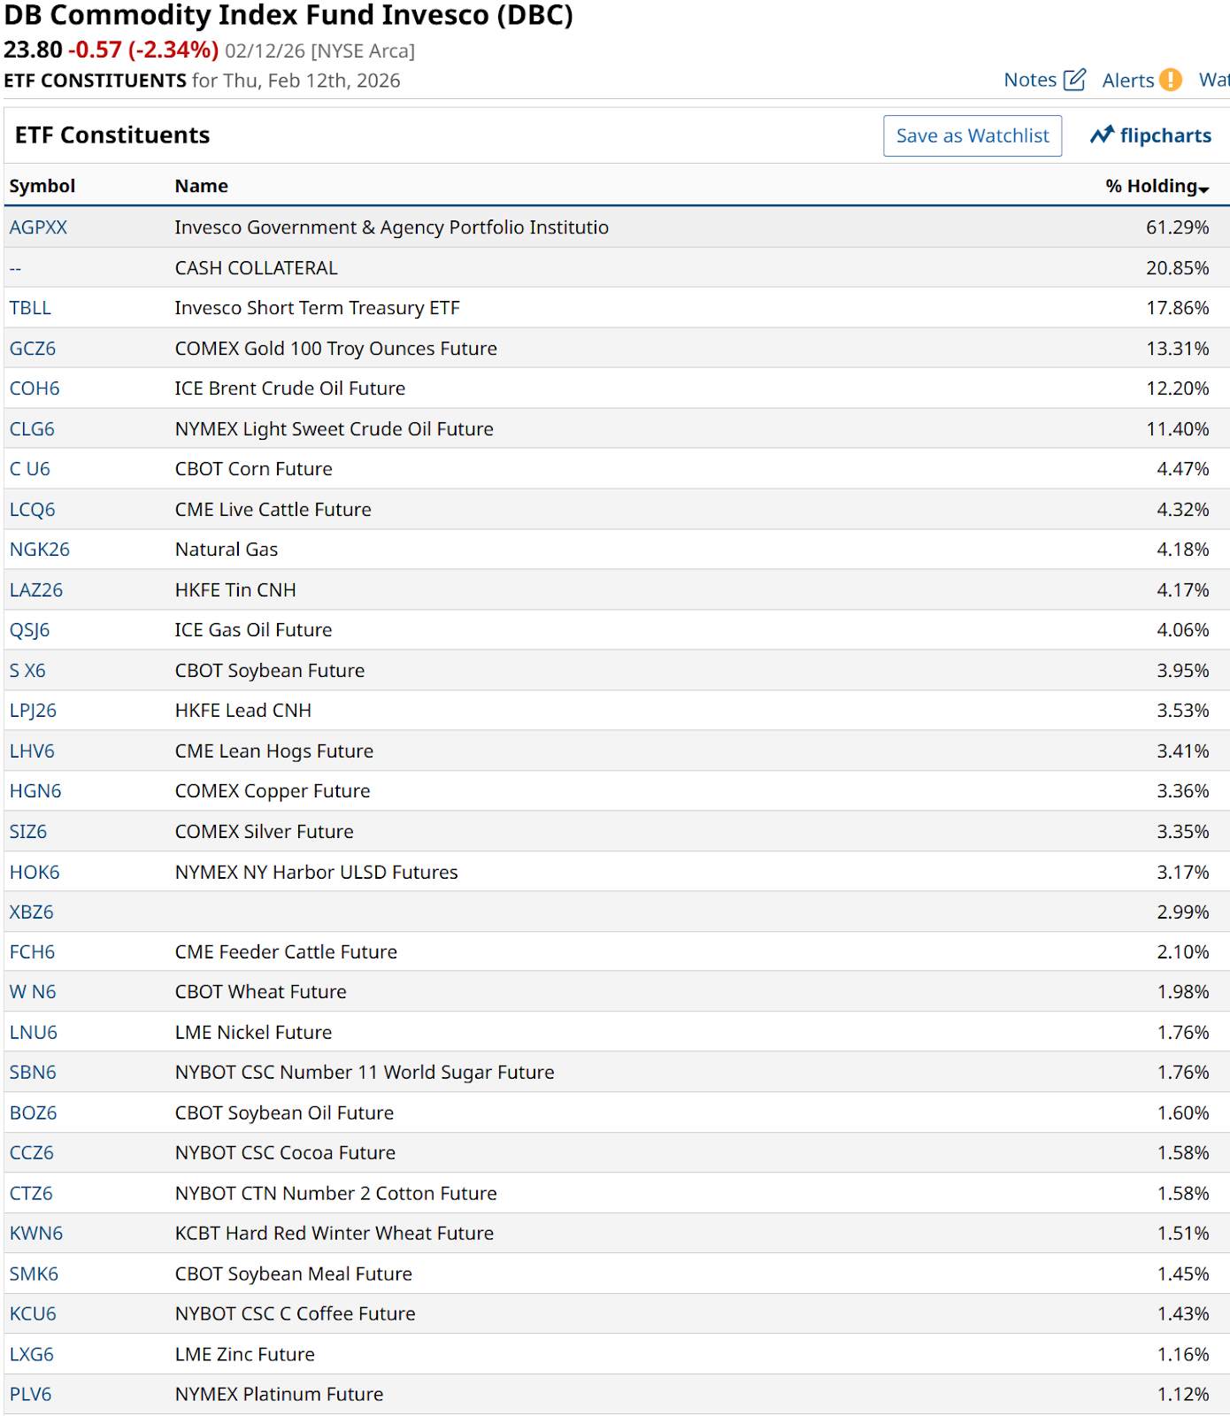The height and width of the screenshot is (1416, 1230).
Task: Select the HKFE Tin CNH name
Action: (235, 590)
